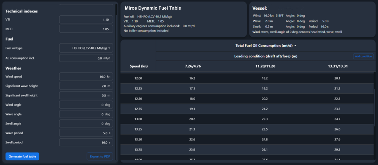Adjust the Wave period input field
The height and width of the screenshot is (165, 378).
(x=86, y=133)
